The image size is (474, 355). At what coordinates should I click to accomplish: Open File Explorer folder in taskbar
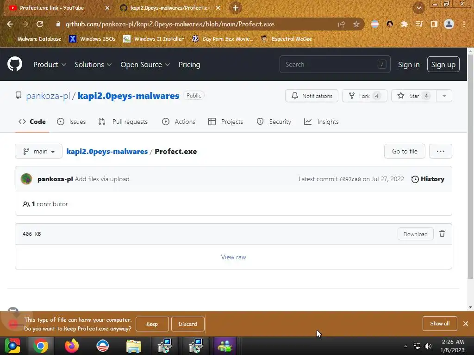click(x=134, y=346)
